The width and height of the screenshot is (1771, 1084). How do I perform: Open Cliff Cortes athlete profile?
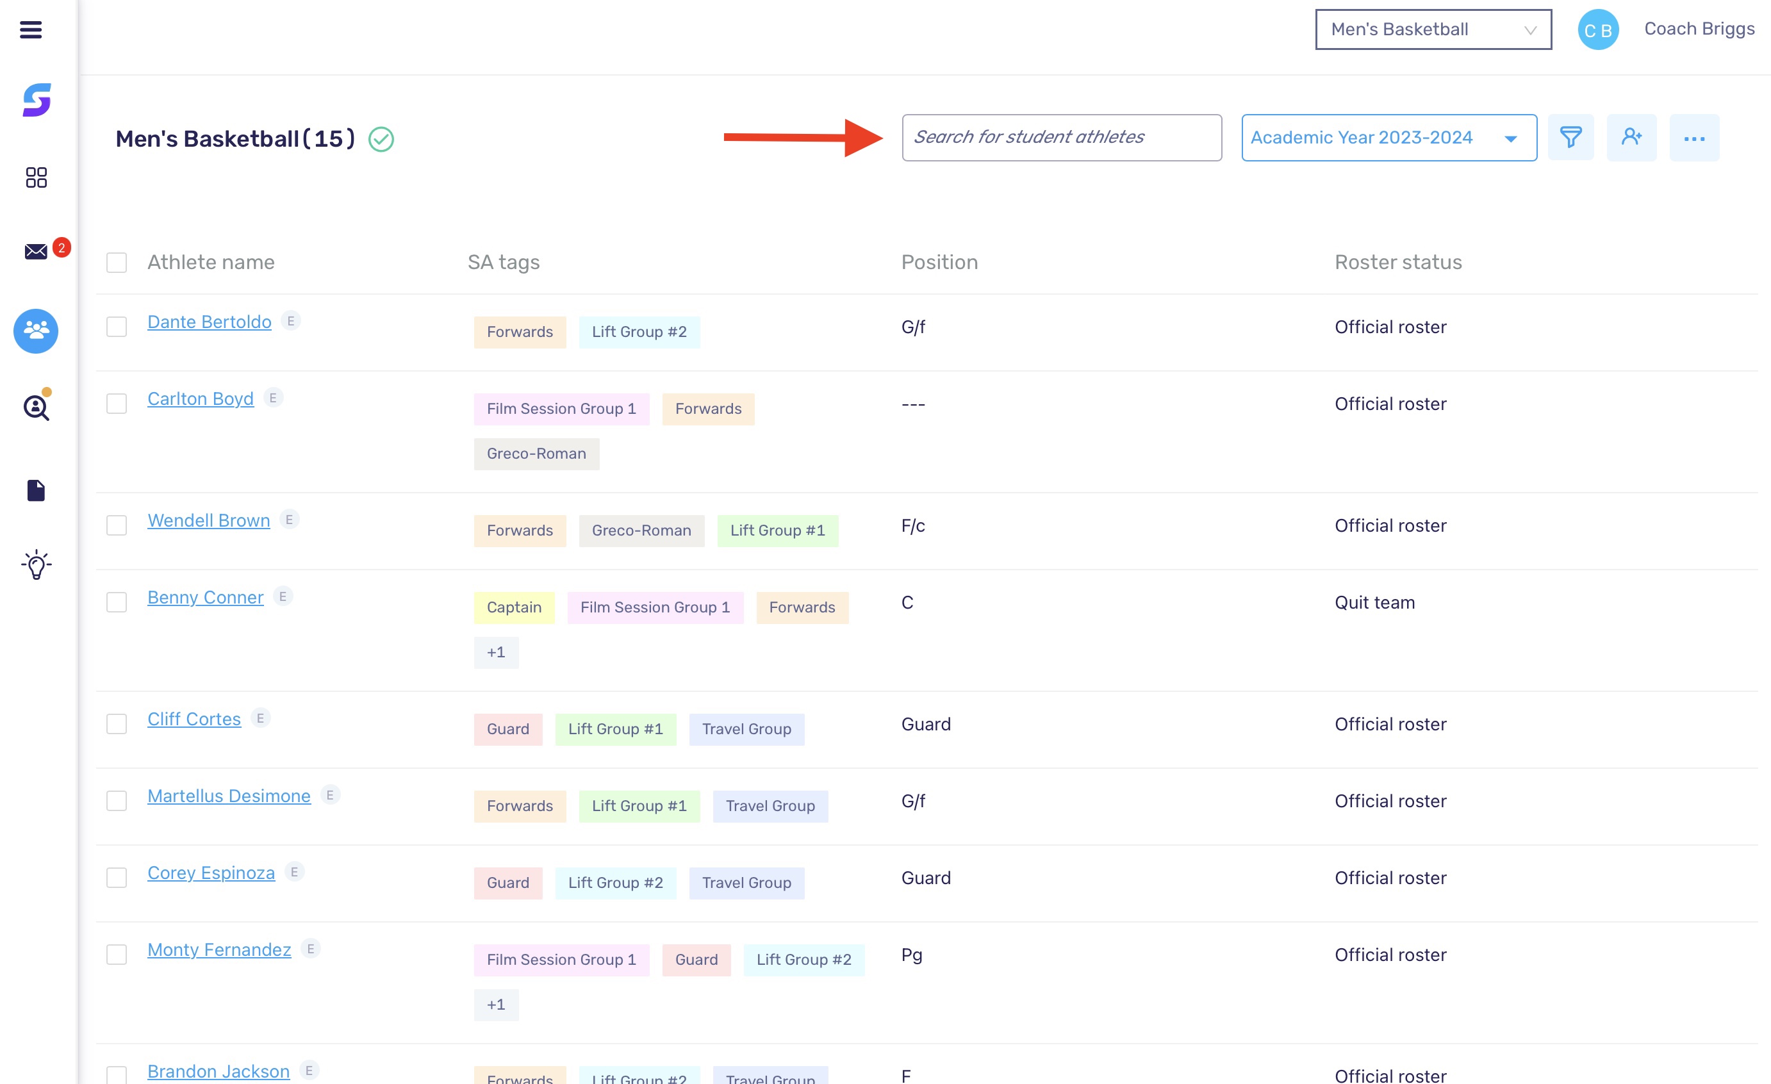tap(194, 718)
